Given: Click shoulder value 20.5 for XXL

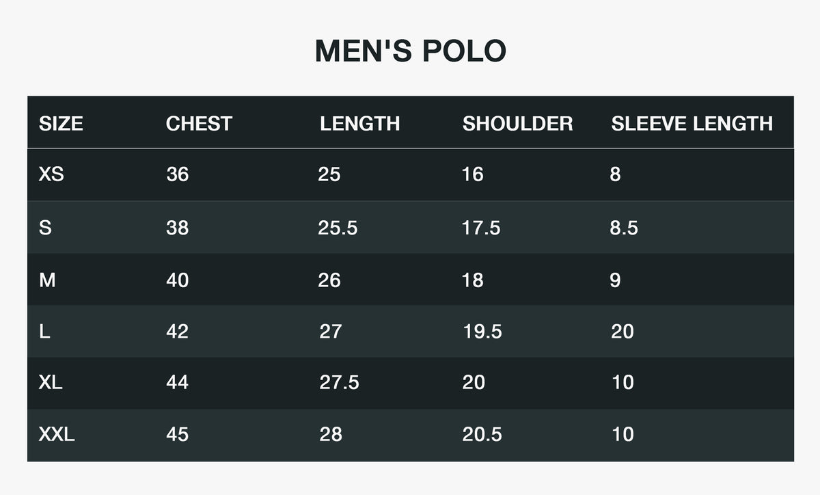Looking at the screenshot, I should [x=482, y=434].
